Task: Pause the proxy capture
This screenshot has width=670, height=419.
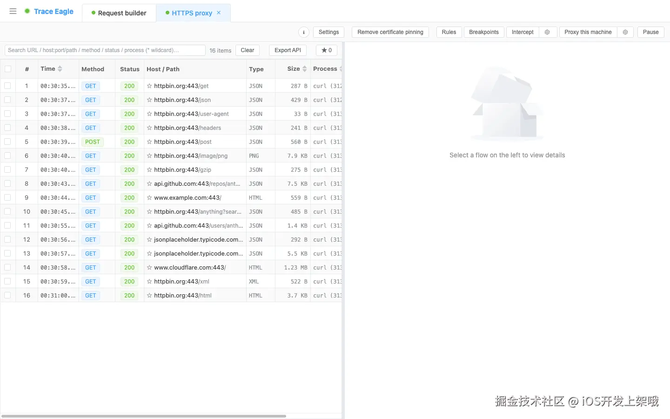Action: [x=650, y=32]
